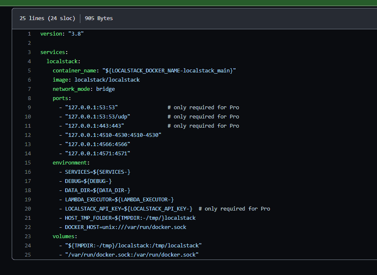Select the "only required for Pro" comment

pos(203,107)
